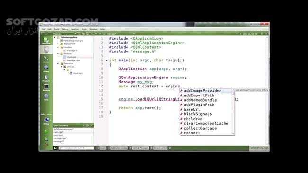The width and height of the screenshot is (308, 173).
Task: Open the Edit menu
Action: (49, 29)
